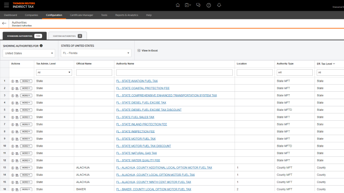
Task: Open the Reports & Analytics menu
Action: (x=126, y=15)
